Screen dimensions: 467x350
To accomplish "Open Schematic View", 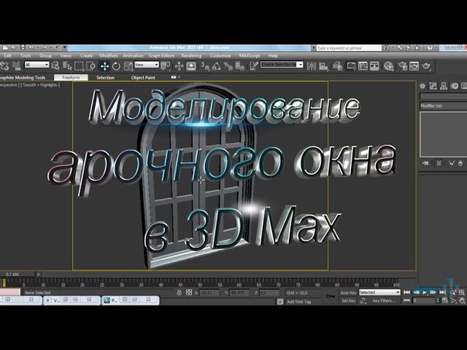I will (374, 66).
